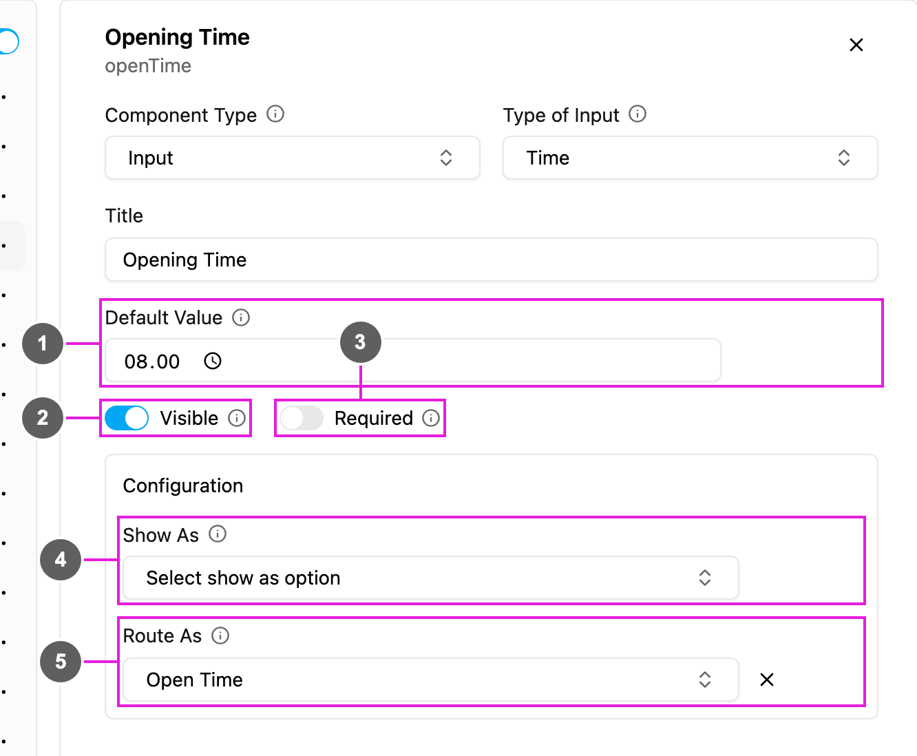
Task: Click the Title text field
Action: 492,260
